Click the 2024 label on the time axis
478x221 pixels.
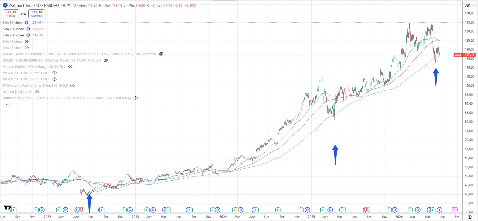coord(223,217)
